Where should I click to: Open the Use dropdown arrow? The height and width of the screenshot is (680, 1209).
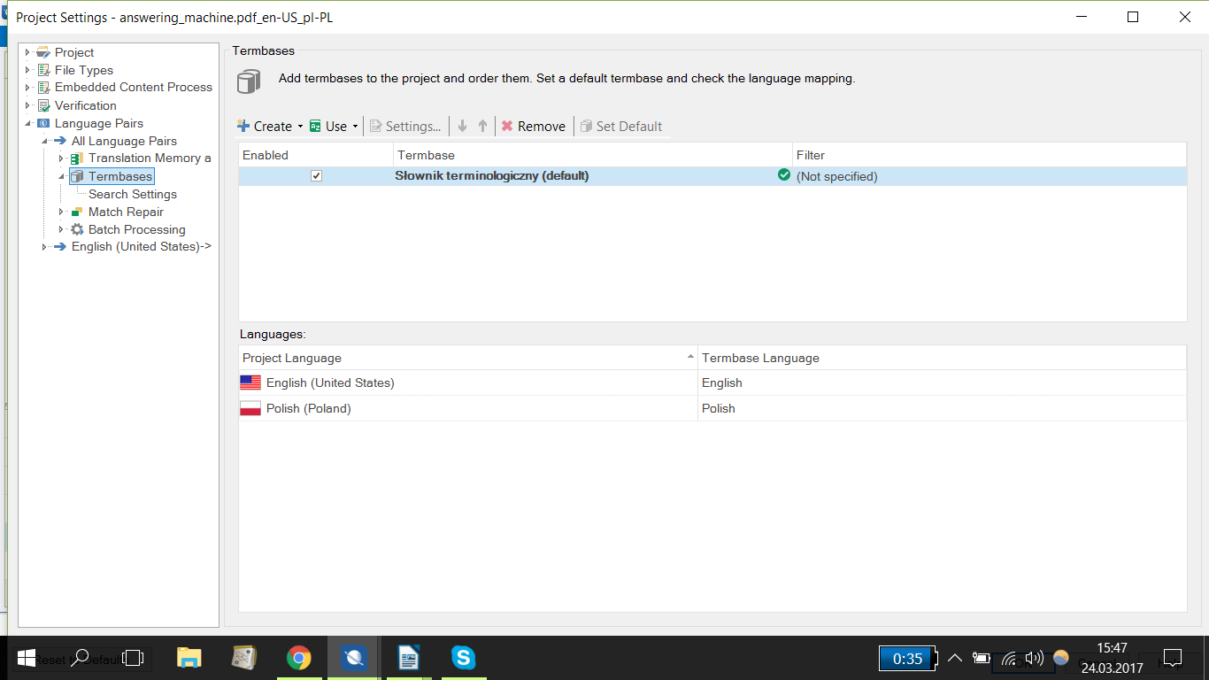[355, 127]
